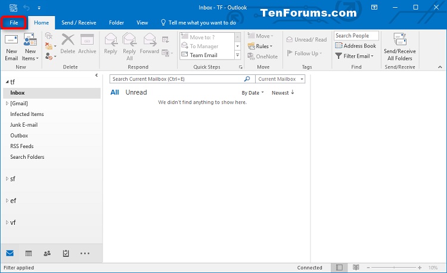
Task: Select the Inbox folder
Action: click(x=52, y=93)
